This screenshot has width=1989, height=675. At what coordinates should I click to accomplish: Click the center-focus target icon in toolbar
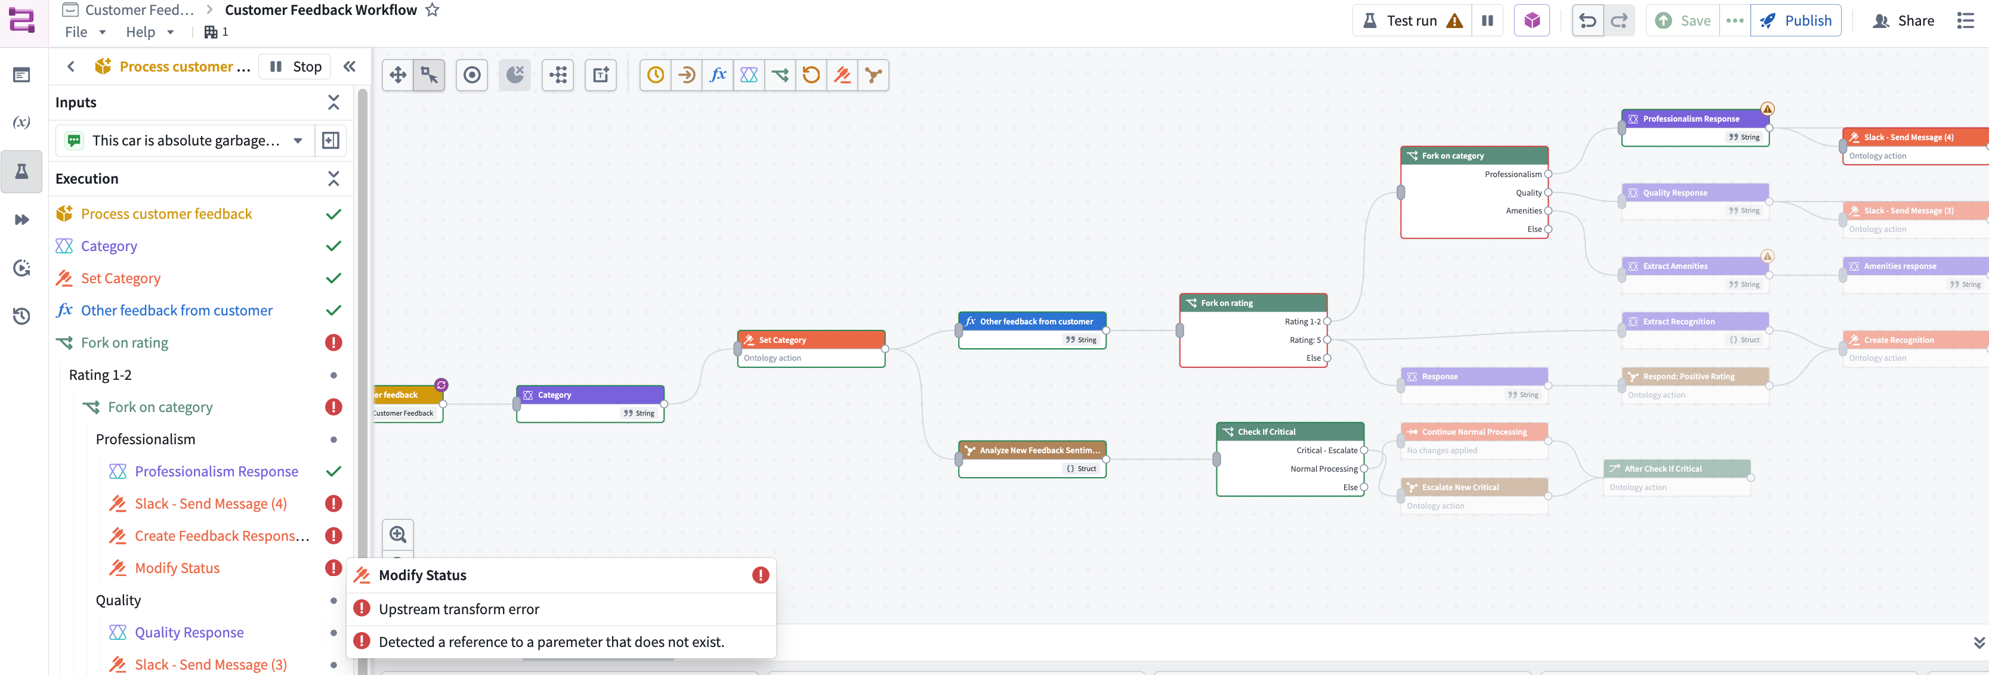[472, 75]
